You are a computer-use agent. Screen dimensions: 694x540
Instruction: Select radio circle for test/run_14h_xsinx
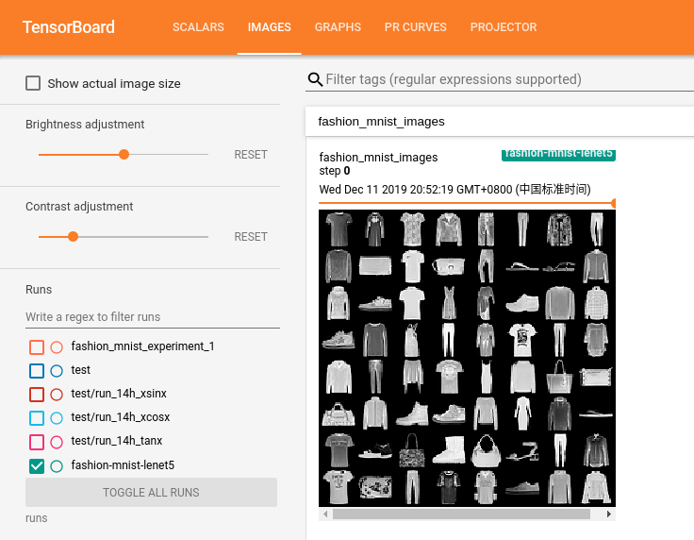pos(57,395)
